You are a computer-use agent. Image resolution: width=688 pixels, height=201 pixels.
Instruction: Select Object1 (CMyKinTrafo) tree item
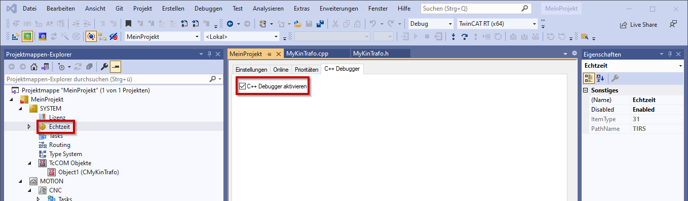pyautogui.click(x=88, y=172)
